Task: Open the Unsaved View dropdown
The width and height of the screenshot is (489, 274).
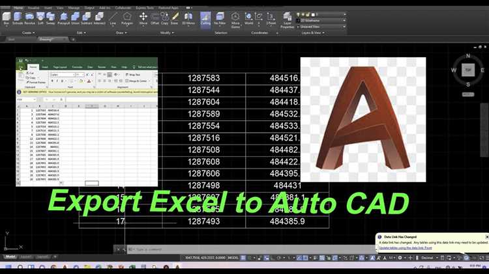Action: tap(321, 27)
